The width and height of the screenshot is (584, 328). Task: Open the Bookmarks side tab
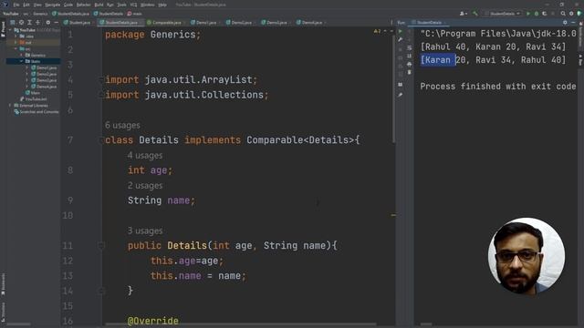[x=3, y=284]
